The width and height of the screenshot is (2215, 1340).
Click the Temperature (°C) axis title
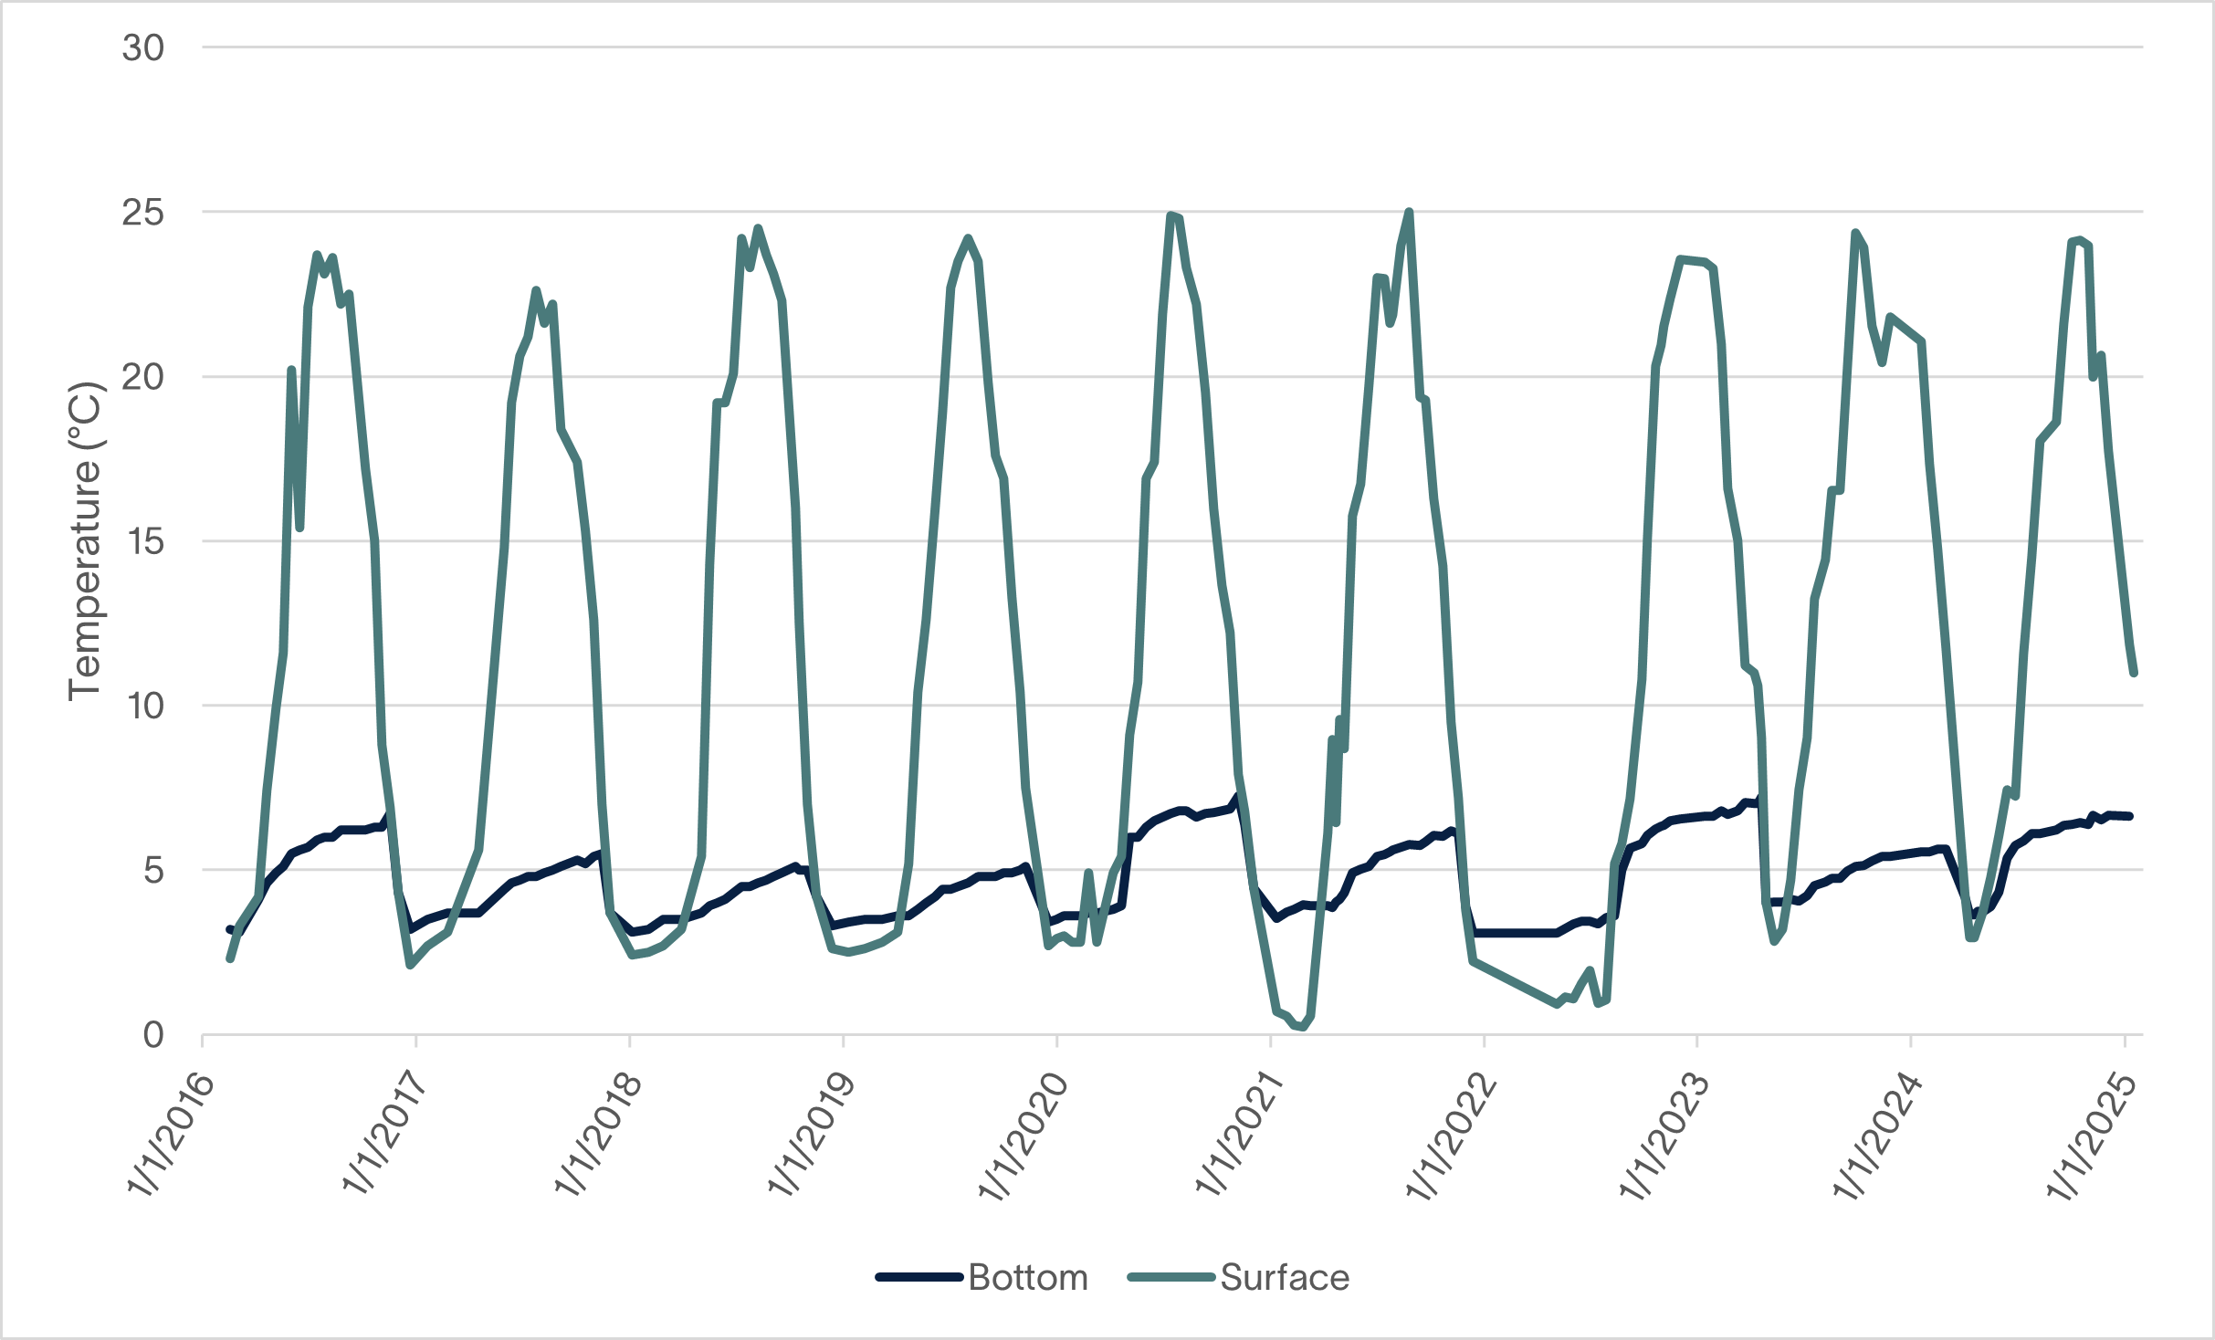tap(86, 541)
